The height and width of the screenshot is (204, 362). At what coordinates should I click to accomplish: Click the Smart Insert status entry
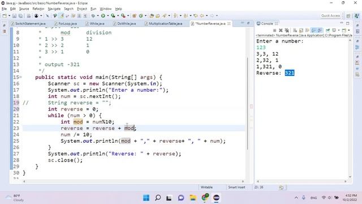point(236,188)
